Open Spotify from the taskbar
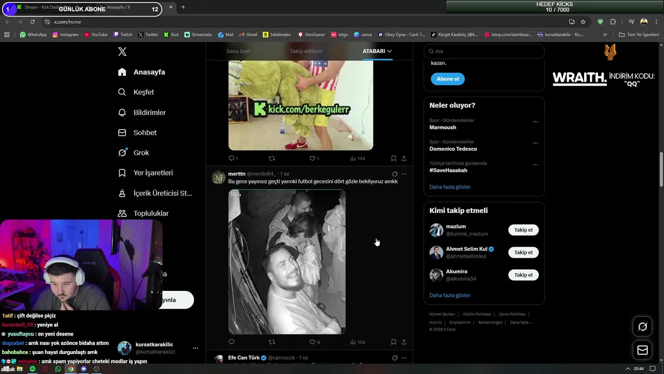 [x=32, y=369]
